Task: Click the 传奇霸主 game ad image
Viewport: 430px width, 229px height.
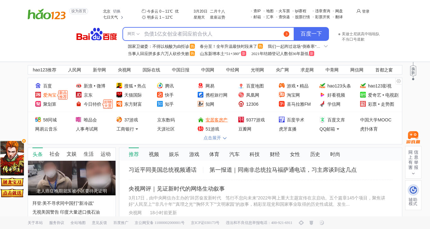Action: (12, 158)
